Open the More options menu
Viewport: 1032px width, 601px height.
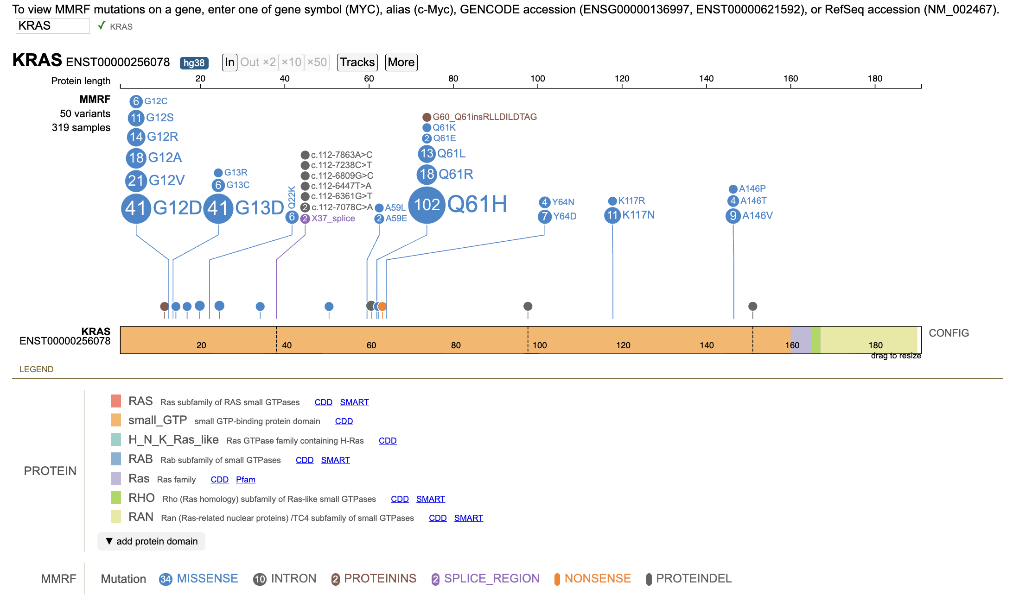[401, 63]
